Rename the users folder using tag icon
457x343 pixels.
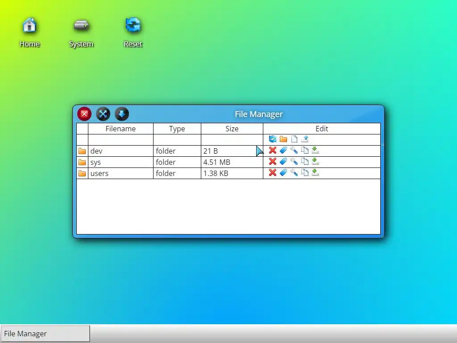pyautogui.click(x=283, y=172)
